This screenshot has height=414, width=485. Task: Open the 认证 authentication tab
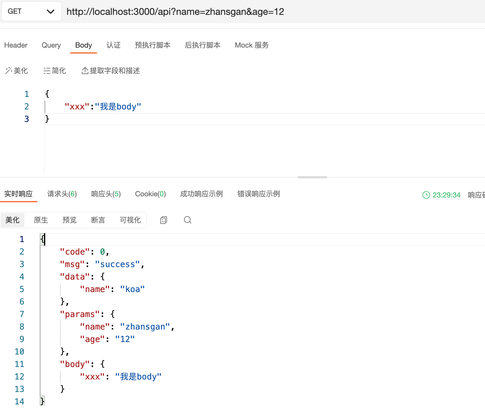pos(113,45)
